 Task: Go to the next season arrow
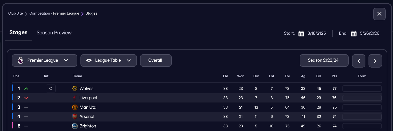375,61
